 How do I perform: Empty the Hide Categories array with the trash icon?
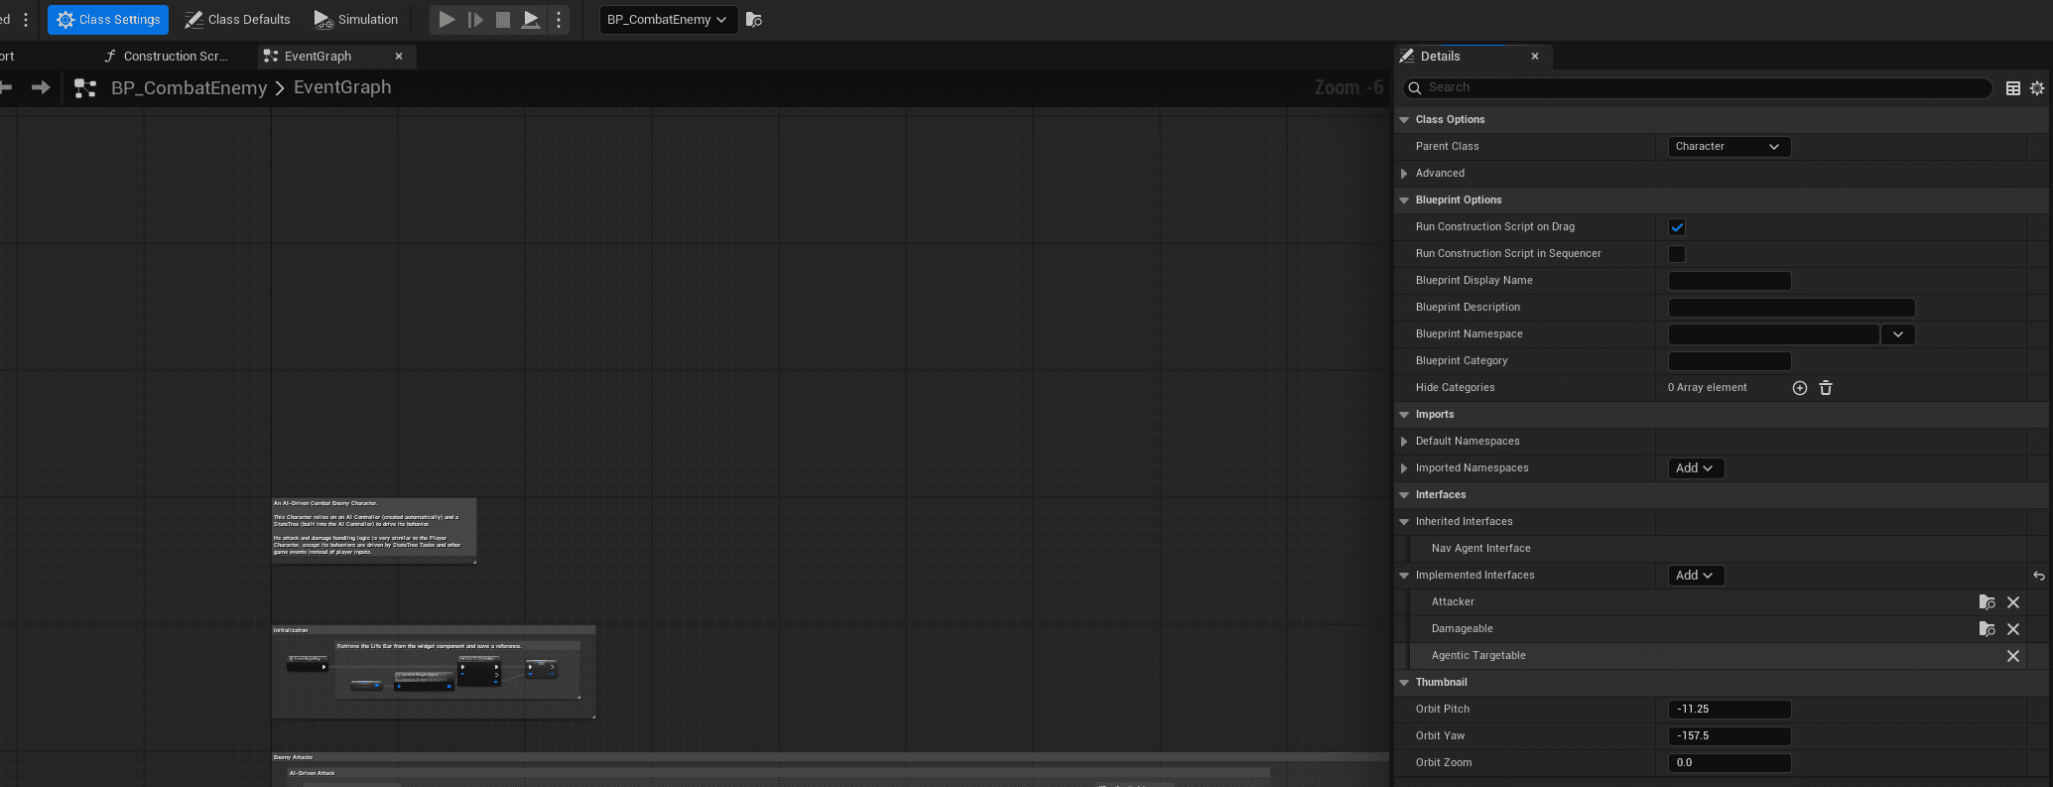(1826, 388)
